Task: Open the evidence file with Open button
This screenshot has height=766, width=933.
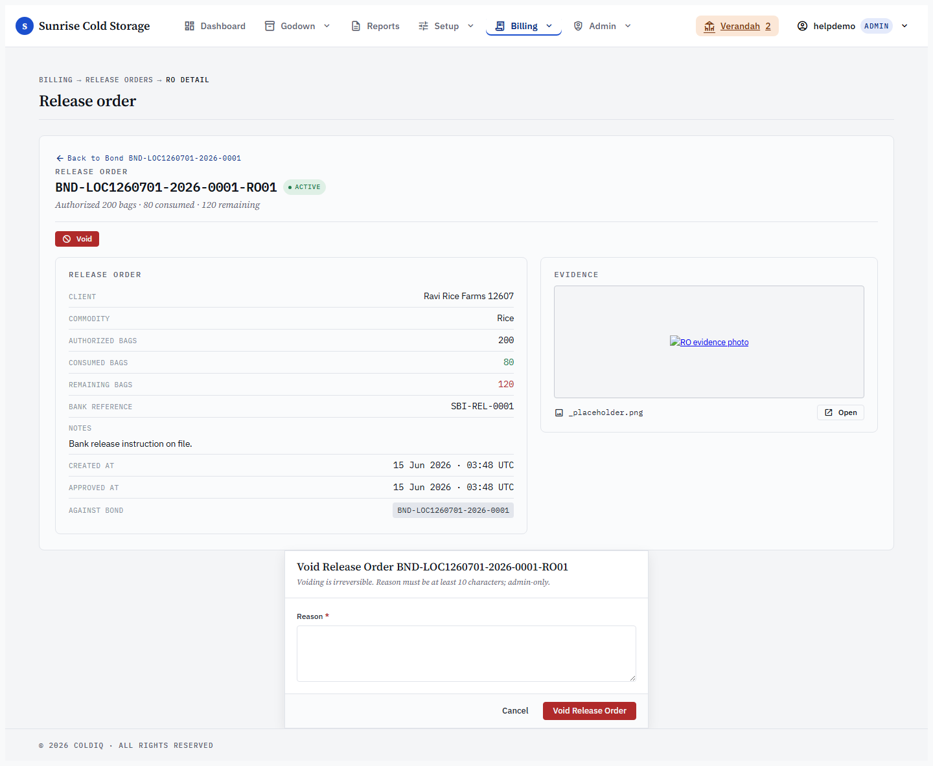Action: pos(840,412)
